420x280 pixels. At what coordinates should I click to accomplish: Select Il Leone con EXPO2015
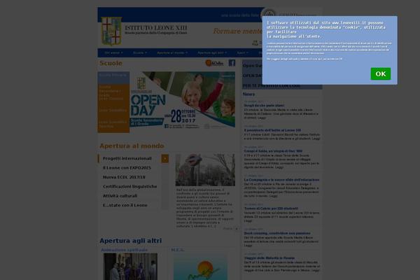tap(127, 168)
